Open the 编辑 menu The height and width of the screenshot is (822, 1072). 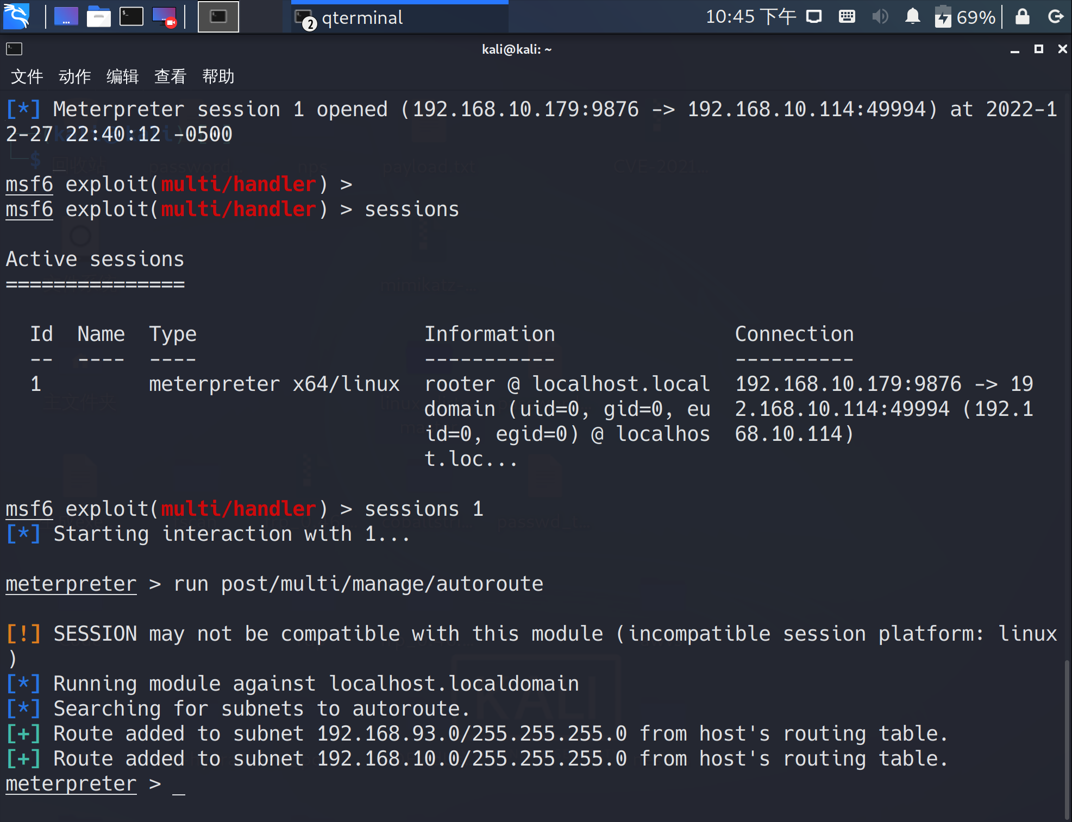point(122,77)
